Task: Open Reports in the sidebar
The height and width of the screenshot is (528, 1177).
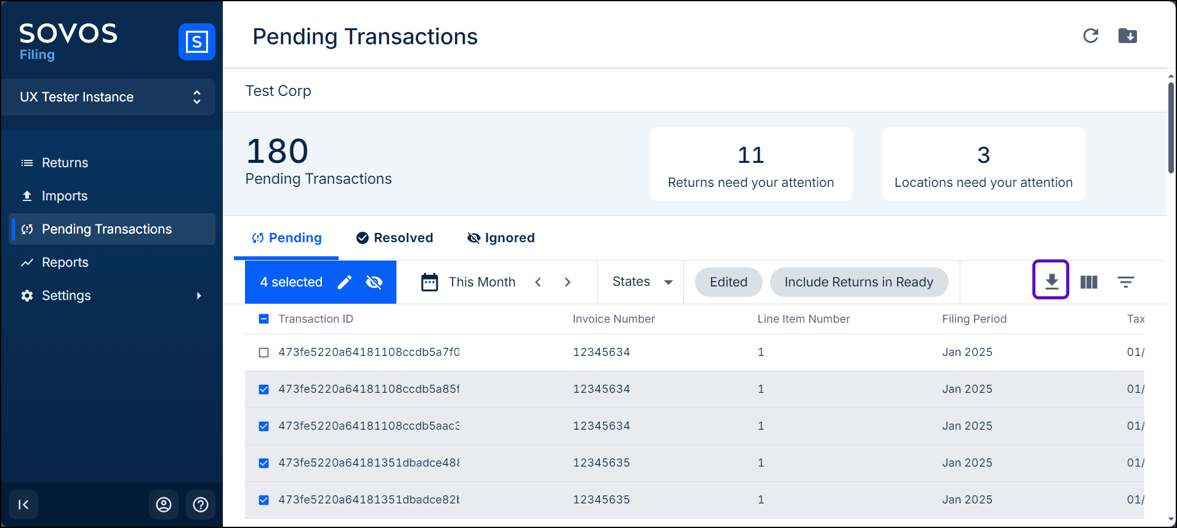Action: [112, 262]
